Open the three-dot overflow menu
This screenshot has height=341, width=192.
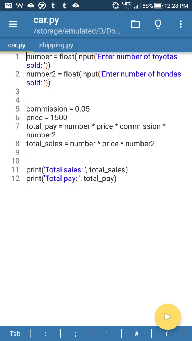(x=181, y=24)
